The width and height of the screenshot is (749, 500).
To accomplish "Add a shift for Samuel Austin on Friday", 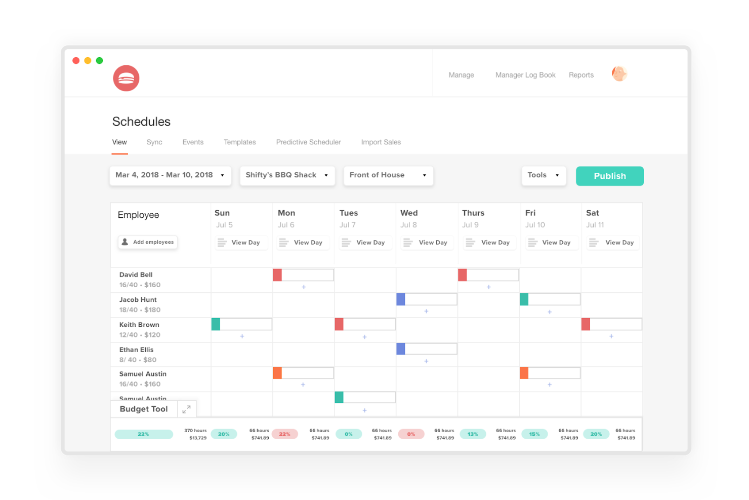I will pyautogui.click(x=550, y=385).
